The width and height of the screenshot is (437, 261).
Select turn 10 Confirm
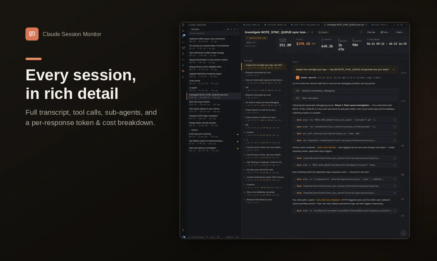point(264,134)
